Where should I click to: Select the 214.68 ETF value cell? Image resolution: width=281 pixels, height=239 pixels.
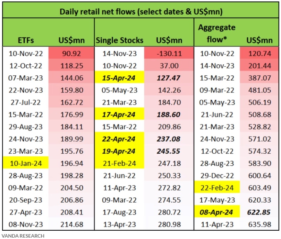click(x=71, y=224)
